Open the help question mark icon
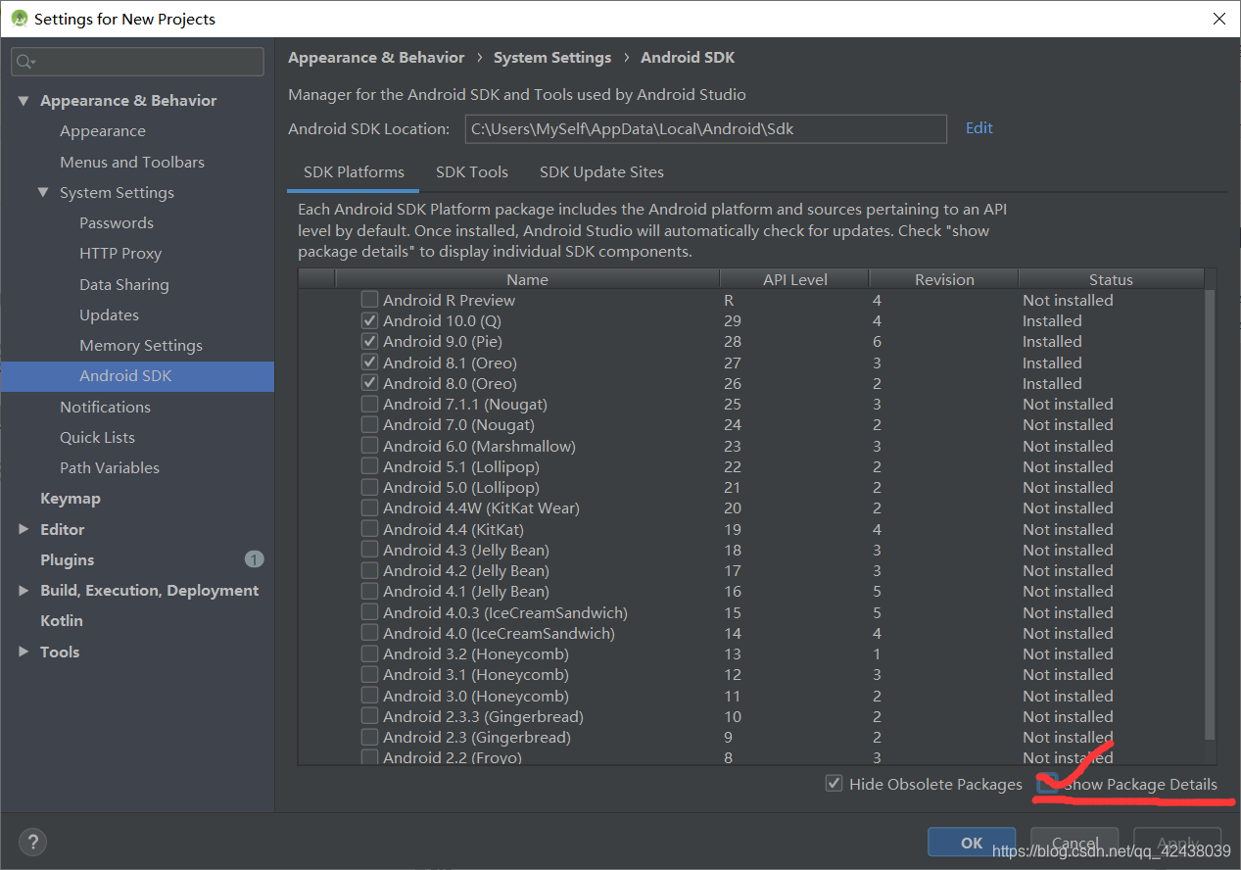The height and width of the screenshot is (870, 1241). click(x=32, y=842)
